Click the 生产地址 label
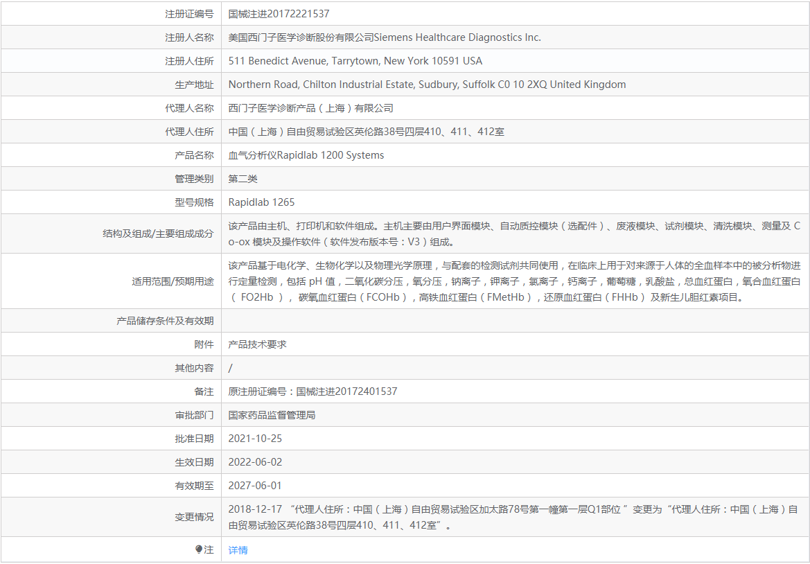Screen dimensions: 810x564 point(194,85)
